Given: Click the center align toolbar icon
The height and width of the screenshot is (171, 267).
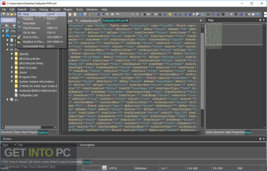Looking at the screenshot, I should (223, 15).
